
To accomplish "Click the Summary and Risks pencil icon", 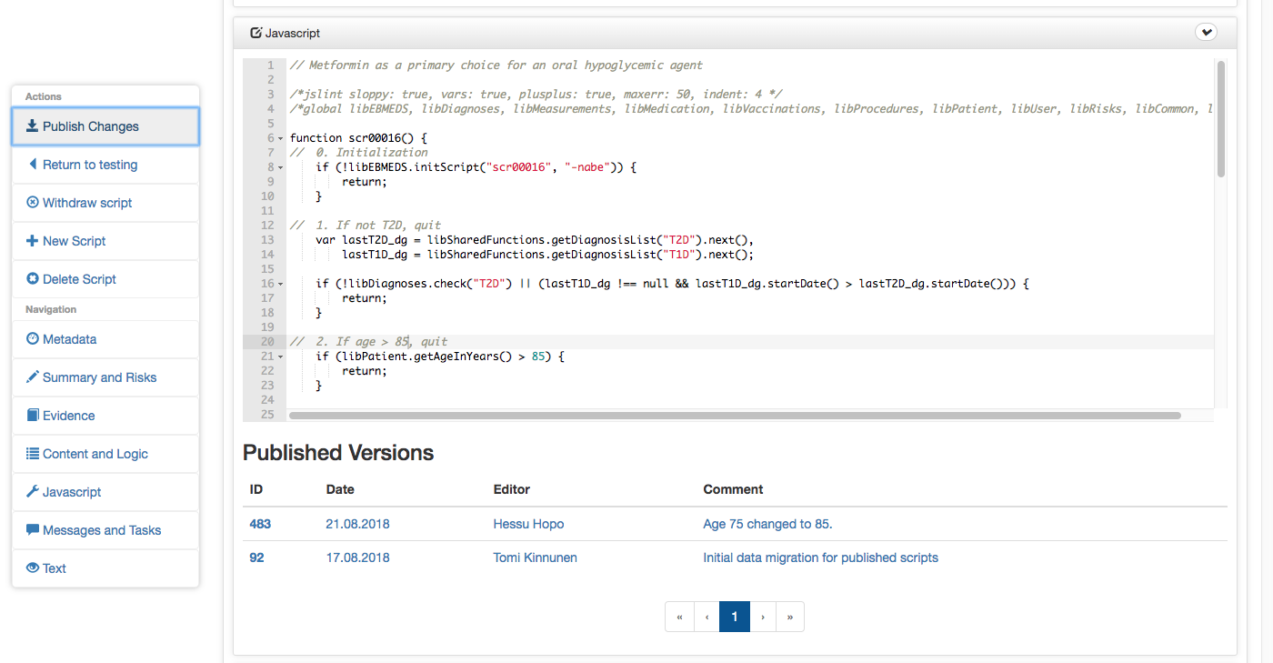I will point(33,377).
